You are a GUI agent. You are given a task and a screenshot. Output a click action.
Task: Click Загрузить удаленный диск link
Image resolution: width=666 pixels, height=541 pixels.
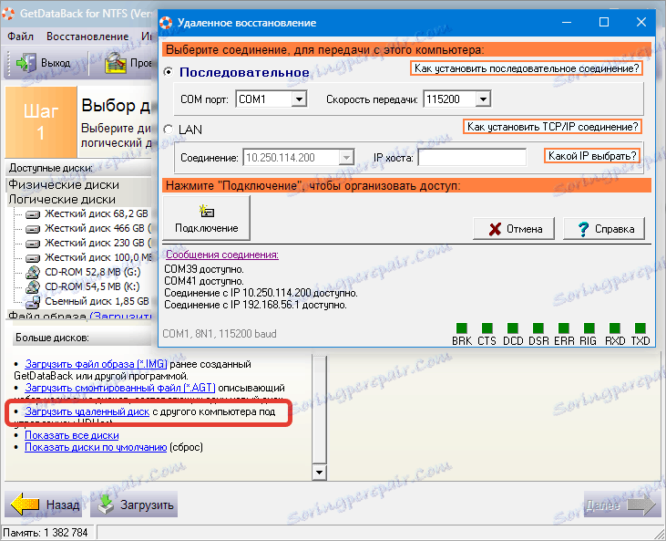[x=87, y=411]
